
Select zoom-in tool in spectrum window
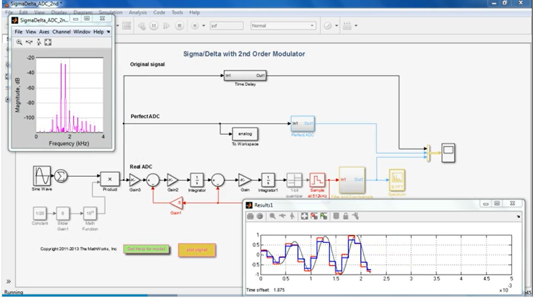(x=19, y=42)
